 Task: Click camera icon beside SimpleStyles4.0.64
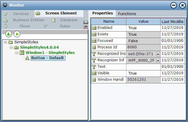(16, 47)
